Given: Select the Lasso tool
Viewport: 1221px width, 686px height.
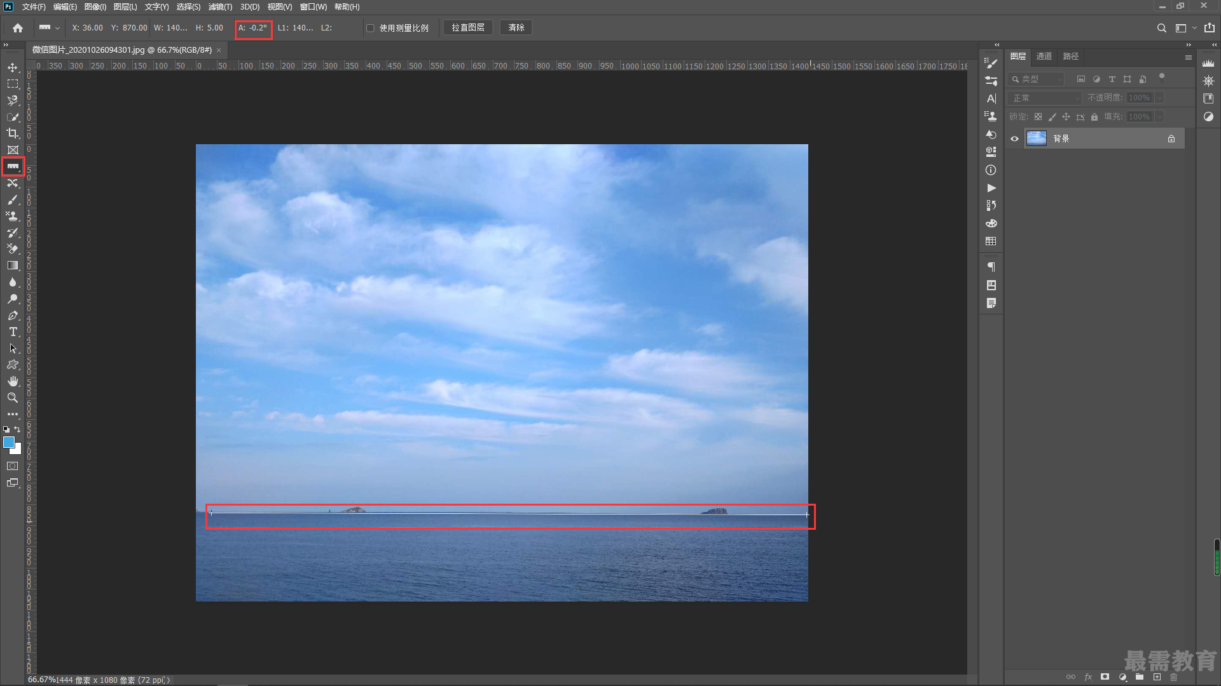Looking at the screenshot, I should click(x=13, y=100).
